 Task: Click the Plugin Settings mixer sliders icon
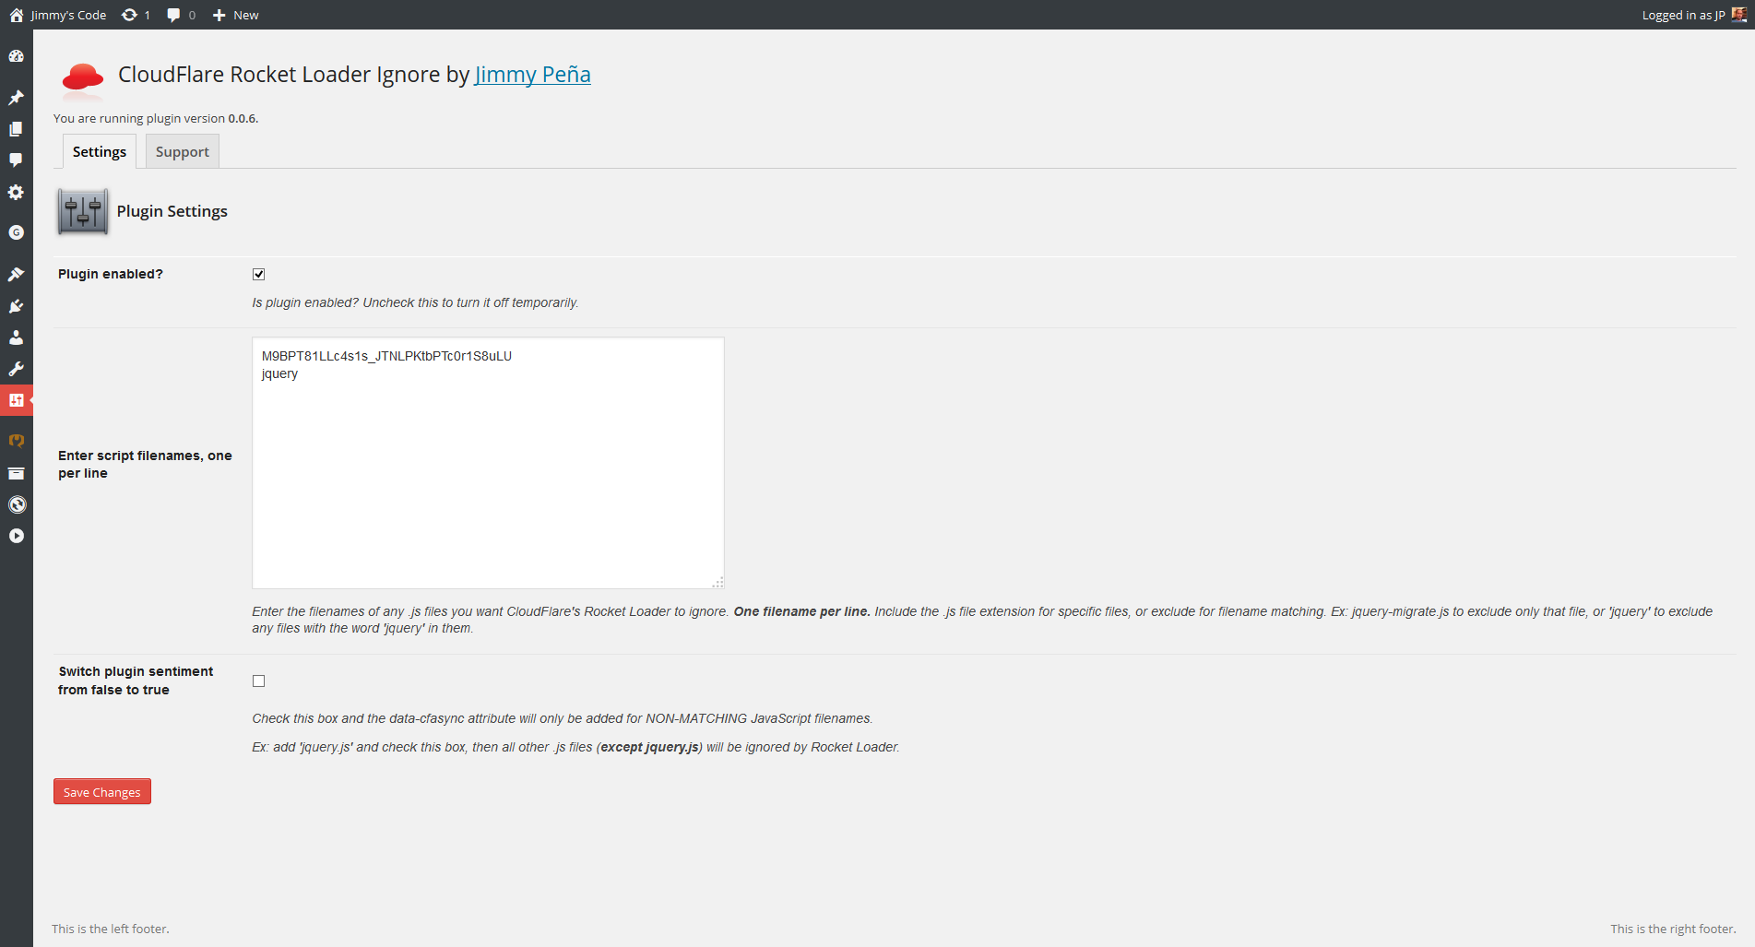[x=83, y=211]
